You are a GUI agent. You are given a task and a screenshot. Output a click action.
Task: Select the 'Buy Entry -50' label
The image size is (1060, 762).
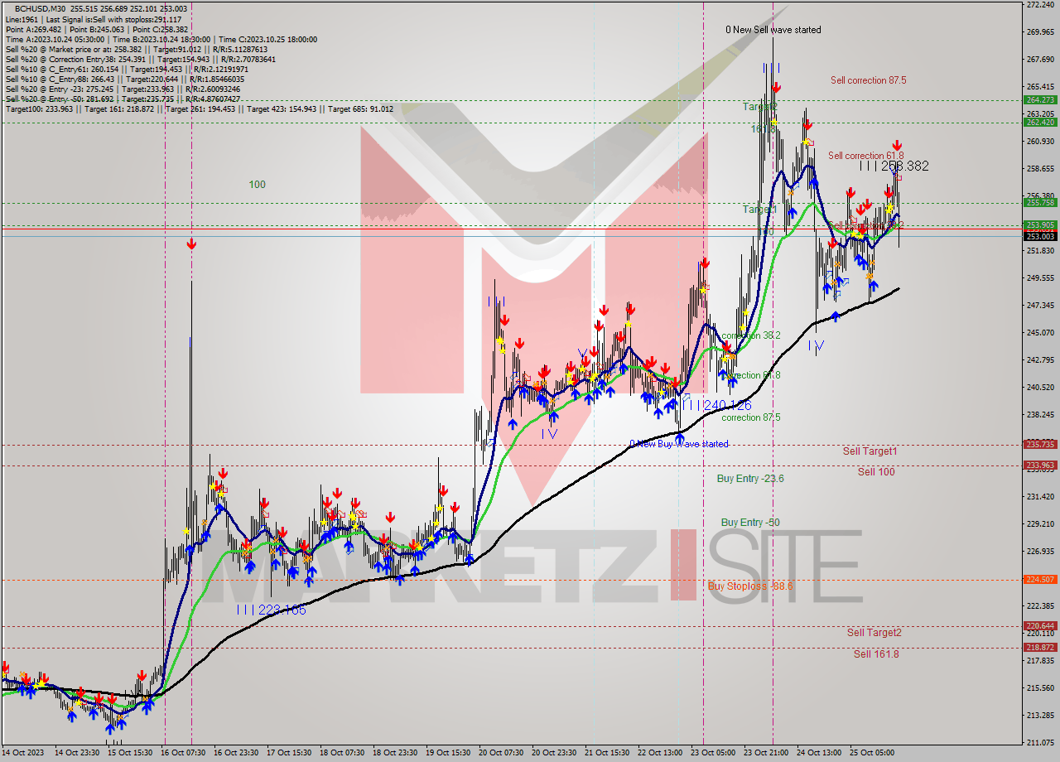(x=750, y=523)
